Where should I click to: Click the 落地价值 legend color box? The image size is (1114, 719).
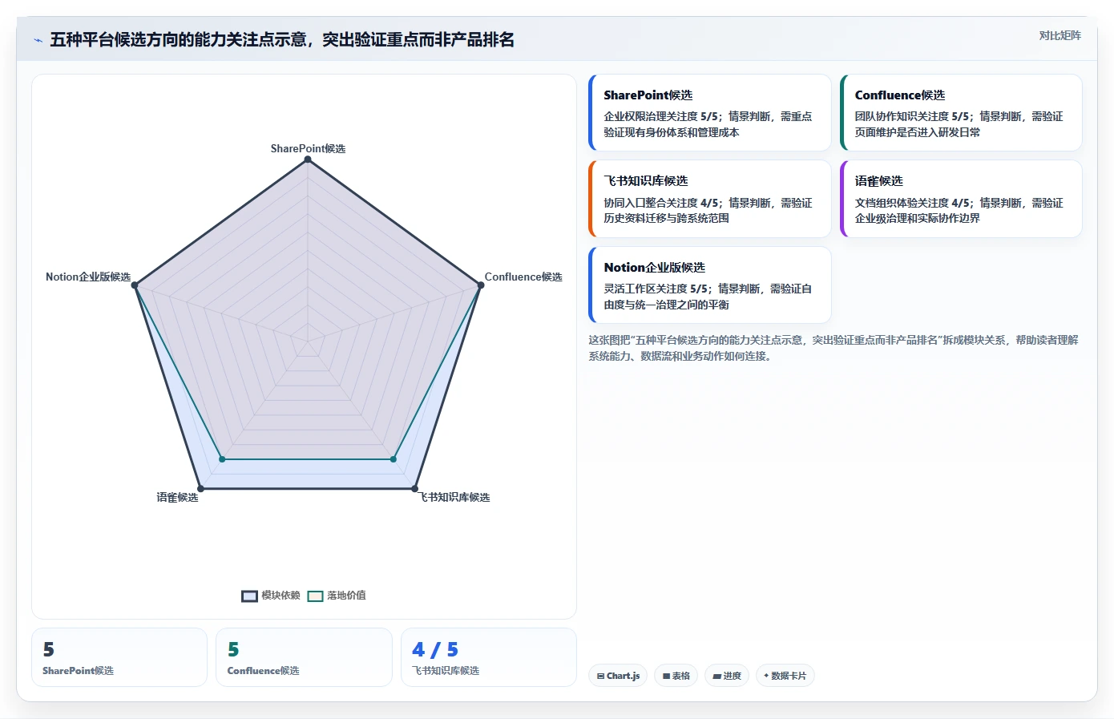[x=315, y=596]
